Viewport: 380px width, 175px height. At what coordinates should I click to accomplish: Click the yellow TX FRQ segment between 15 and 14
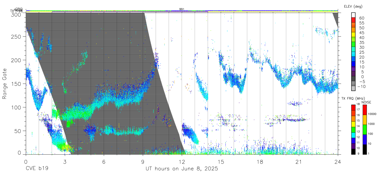tap(353, 124)
